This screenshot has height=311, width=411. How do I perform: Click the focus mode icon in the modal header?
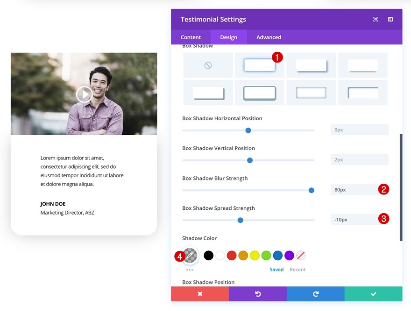click(376, 19)
